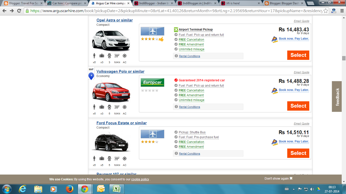The height and width of the screenshot is (194, 346).
Task: Bookmark this page with the star icon
Action: click(326, 11)
